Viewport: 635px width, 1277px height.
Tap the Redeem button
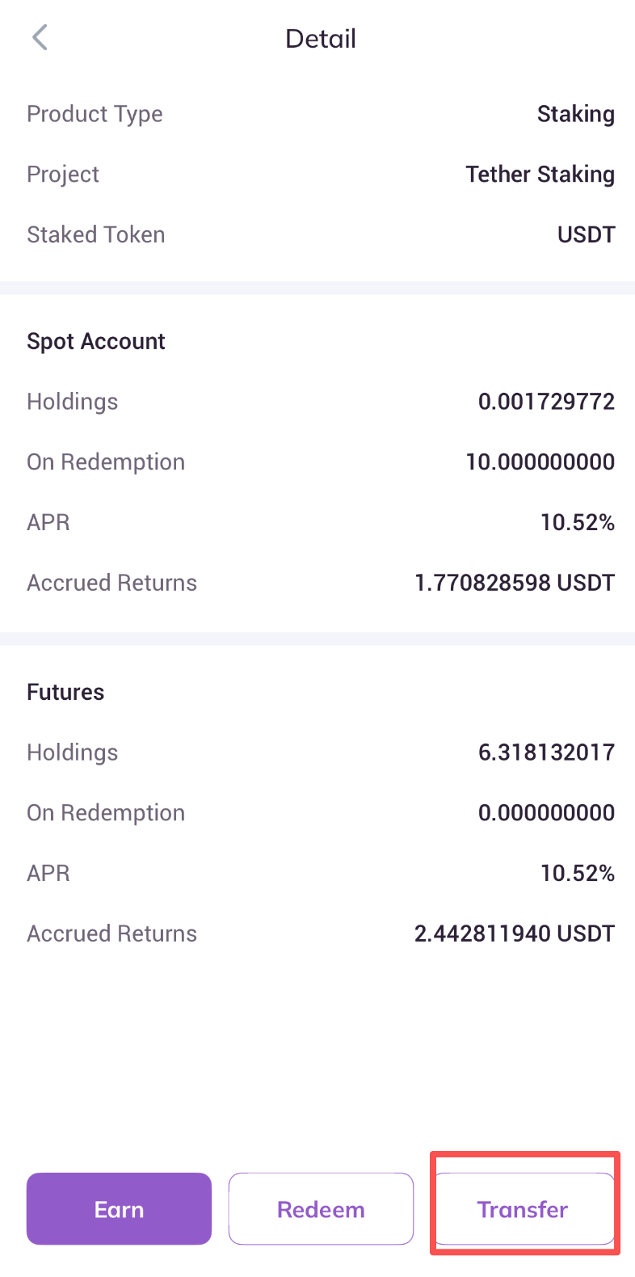(x=321, y=1209)
